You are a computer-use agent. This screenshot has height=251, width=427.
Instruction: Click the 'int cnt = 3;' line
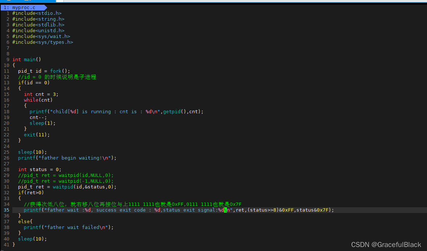pos(41,94)
